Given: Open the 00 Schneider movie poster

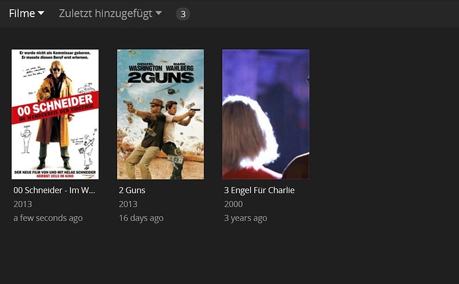Looking at the screenshot, I should click(55, 114).
